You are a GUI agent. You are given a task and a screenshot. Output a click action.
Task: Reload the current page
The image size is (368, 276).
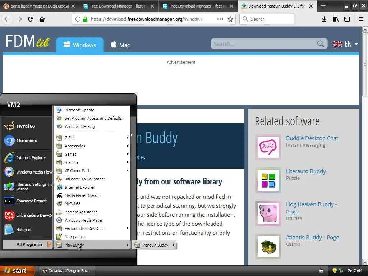[31, 19]
